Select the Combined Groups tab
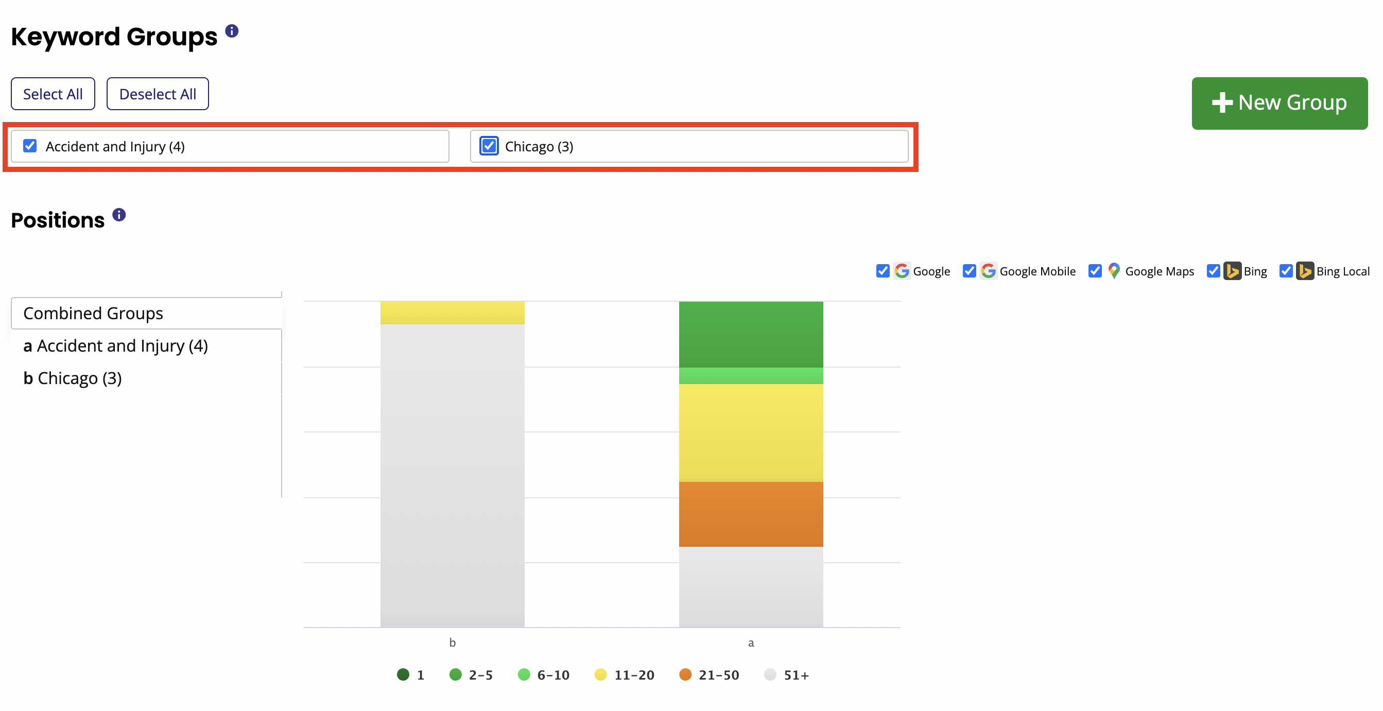The height and width of the screenshot is (711, 1383). pos(146,313)
